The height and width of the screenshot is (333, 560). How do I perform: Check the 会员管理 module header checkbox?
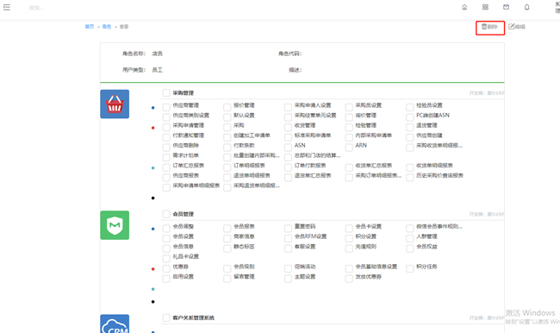[166, 214]
